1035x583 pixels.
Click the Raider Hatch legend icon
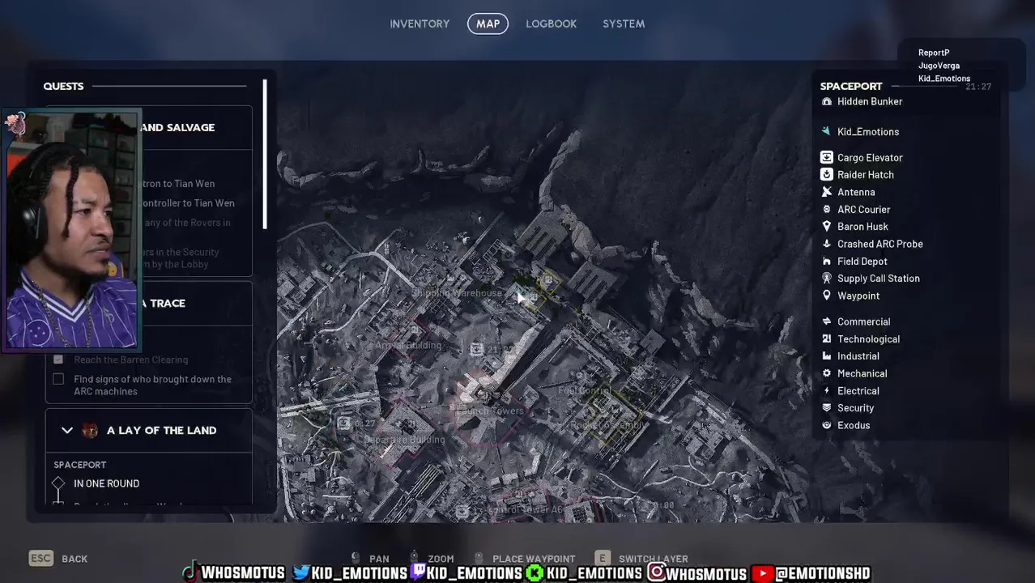click(826, 174)
